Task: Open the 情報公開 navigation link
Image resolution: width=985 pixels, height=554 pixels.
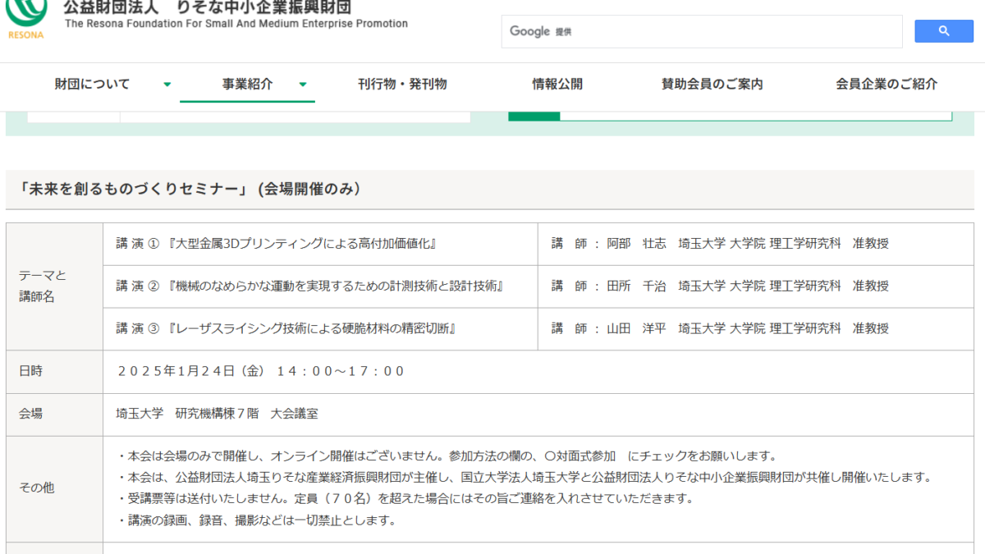Action: (x=557, y=85)
